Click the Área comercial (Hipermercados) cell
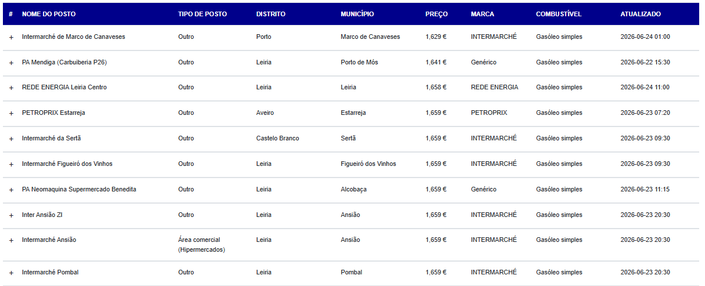The image size is (705, 286). click(202, 245)
